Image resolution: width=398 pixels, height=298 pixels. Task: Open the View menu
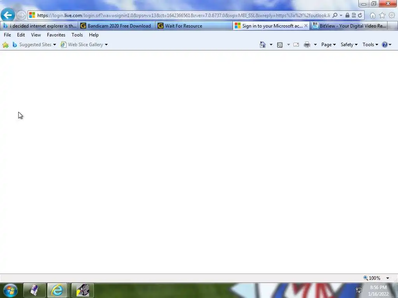(36, 35)
